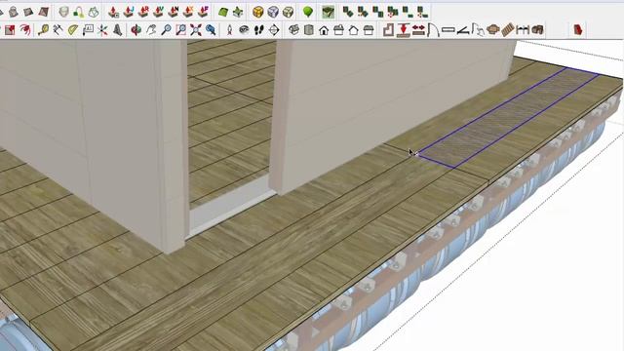This screenshot has width=624, height=351.
Task: Select the Position Camera tool
Action: (229, 30)
